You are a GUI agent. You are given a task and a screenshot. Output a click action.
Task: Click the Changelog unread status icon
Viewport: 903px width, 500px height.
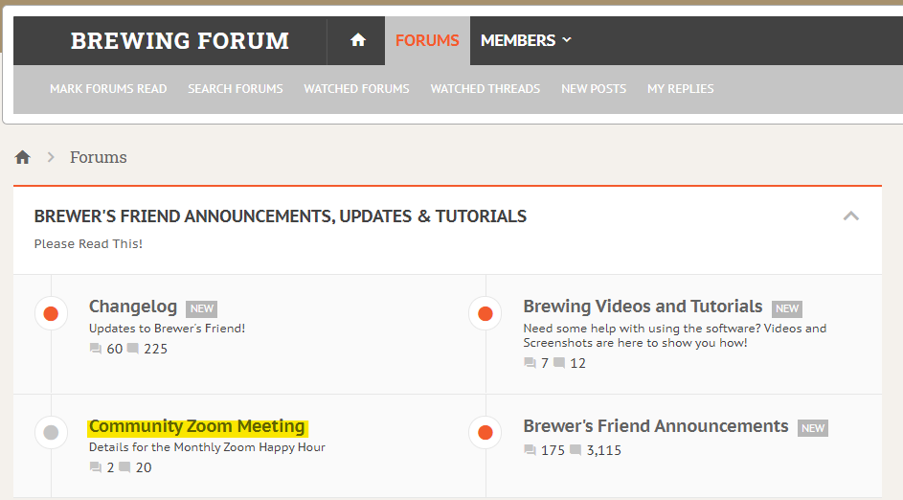pyautogui.click(x=51, y=313)
